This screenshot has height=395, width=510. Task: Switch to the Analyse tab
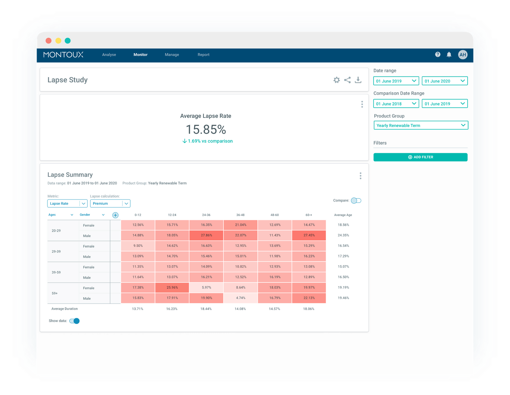pyautogui.click(x=109, y=55)
